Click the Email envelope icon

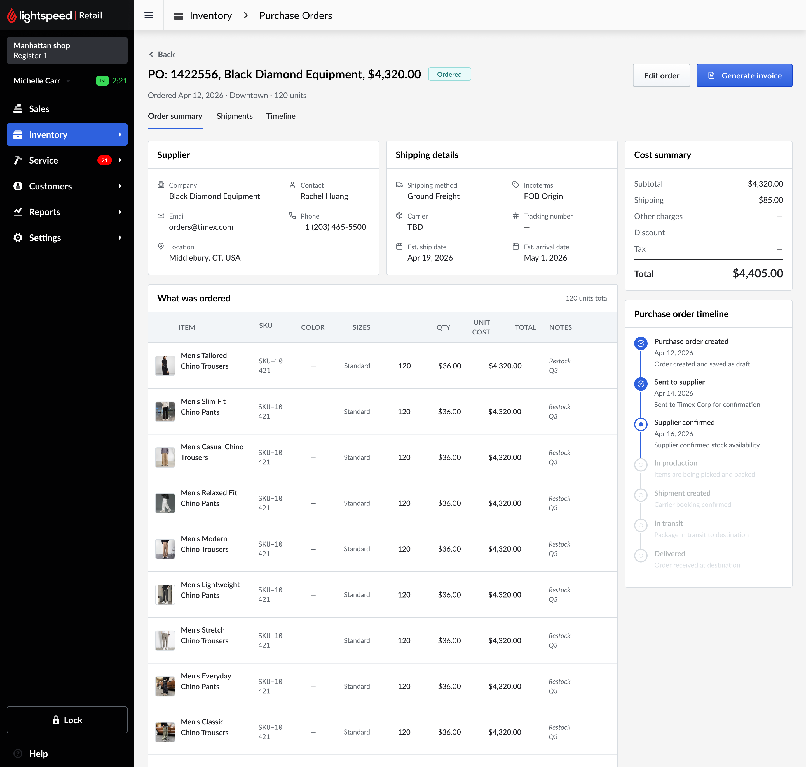(x=161, y=215)
